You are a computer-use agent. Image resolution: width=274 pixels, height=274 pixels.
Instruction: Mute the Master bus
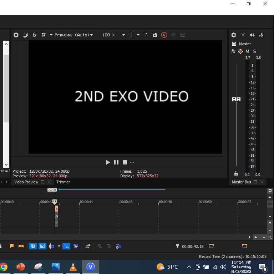[247, 51]
